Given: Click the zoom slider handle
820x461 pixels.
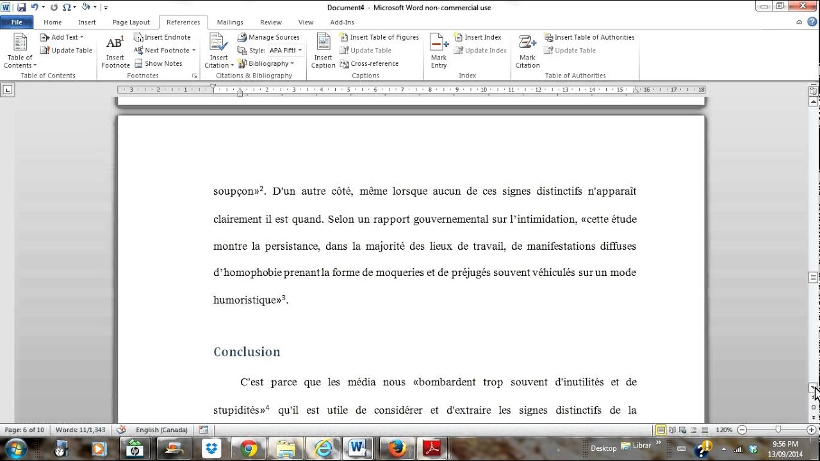Looking at the screenshot, I should 778,430.
